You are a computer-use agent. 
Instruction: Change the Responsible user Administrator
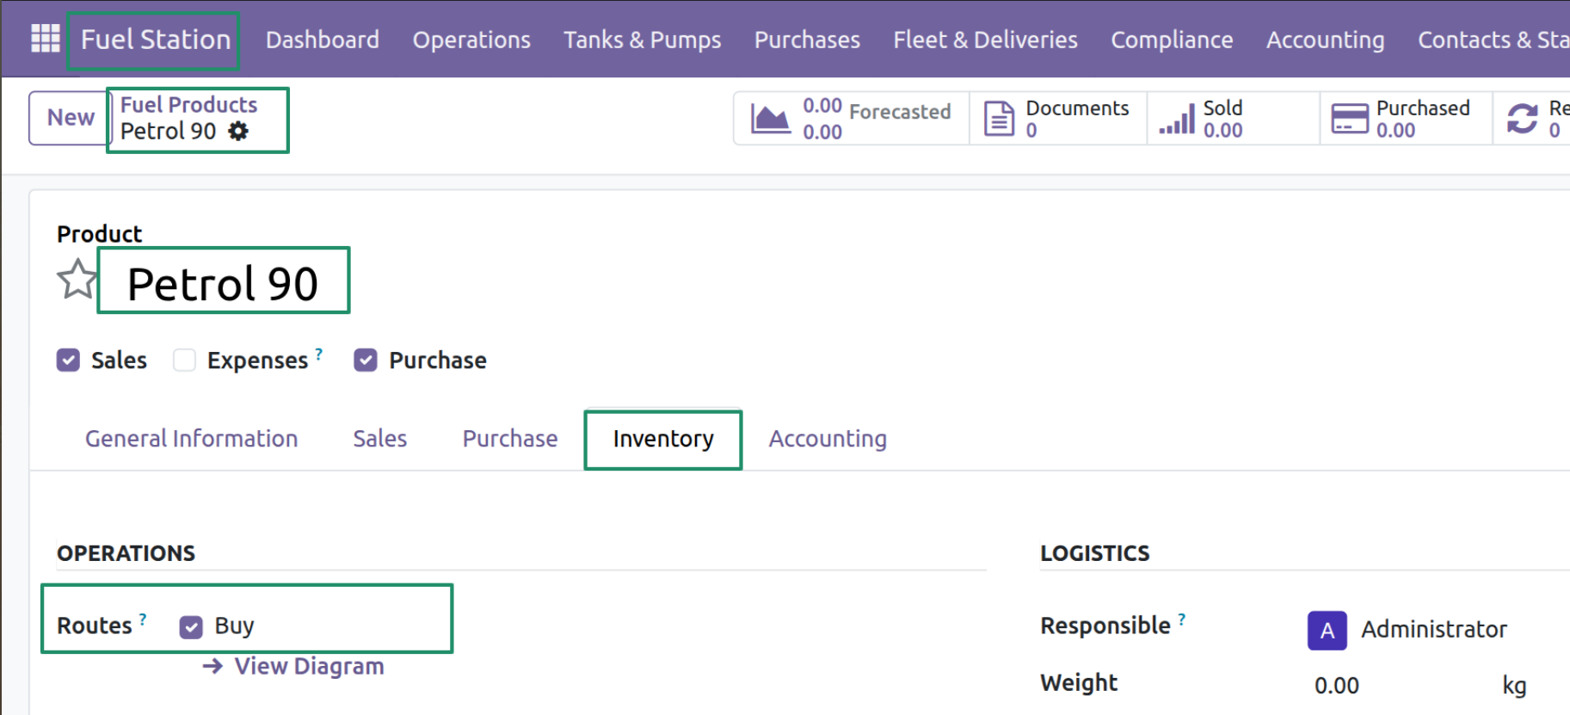1434,630
